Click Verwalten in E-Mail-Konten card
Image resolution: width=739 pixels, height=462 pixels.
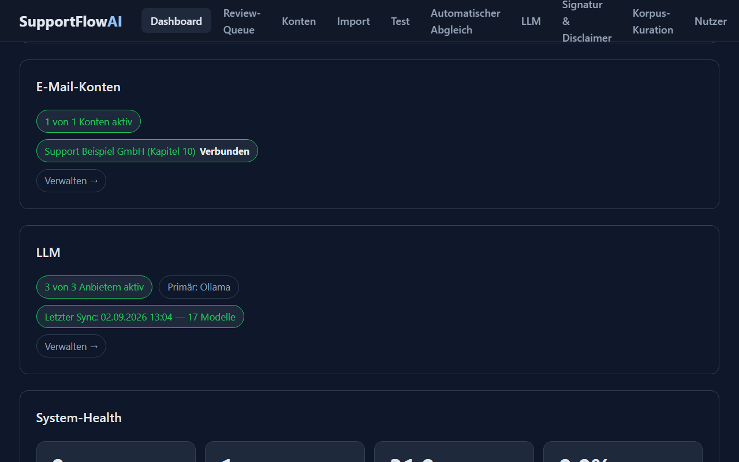click(71, 181)
